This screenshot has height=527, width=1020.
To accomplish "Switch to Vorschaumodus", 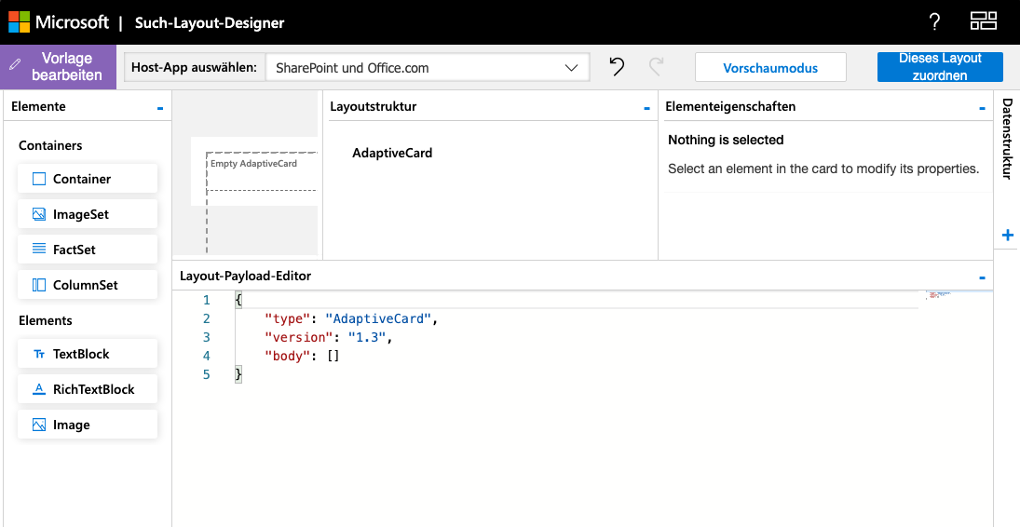I will pyautogui.click(x=770, y=68).
